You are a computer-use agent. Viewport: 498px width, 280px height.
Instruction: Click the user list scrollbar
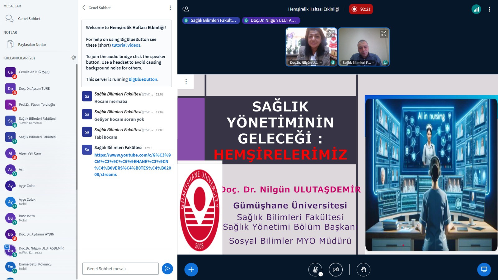coord(77,124)
